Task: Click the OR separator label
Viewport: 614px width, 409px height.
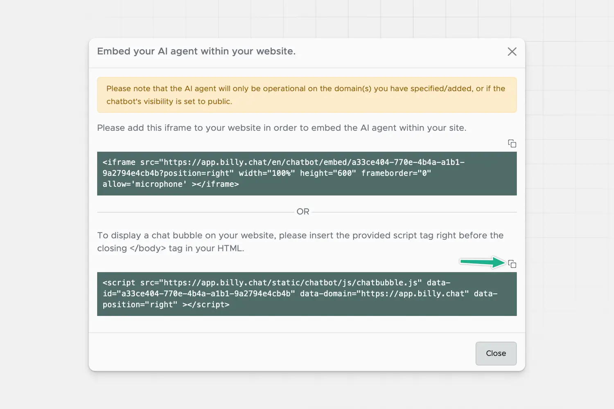Action: click(x=303, y=212)
